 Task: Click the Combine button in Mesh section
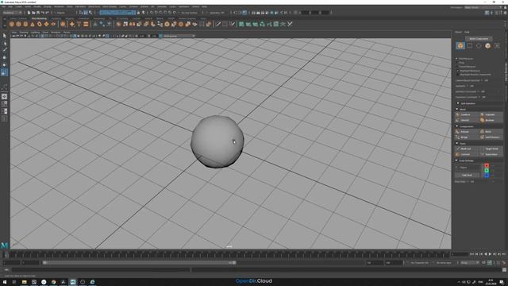pos(467,114)
